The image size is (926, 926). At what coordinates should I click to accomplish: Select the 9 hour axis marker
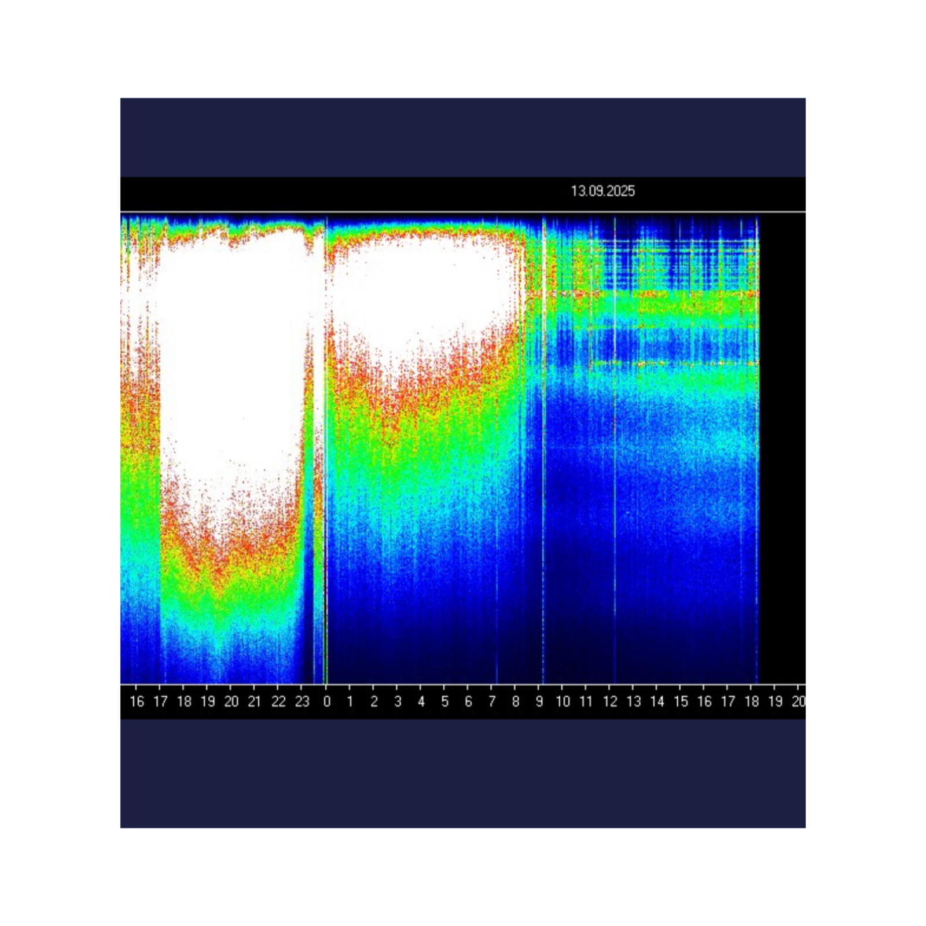tap(539, 701)
